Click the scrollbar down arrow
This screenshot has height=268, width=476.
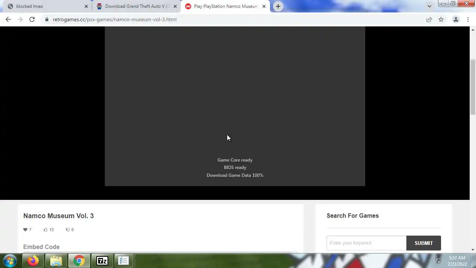tap(473, 250)
